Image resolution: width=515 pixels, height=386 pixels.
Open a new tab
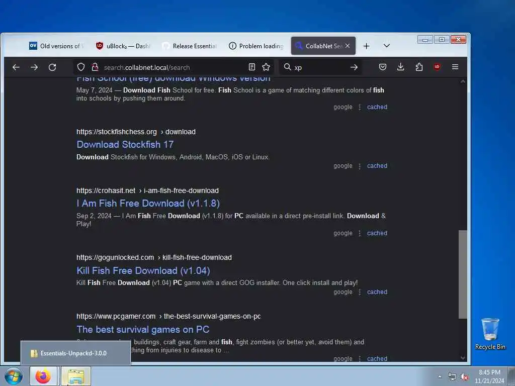(367, 46)
